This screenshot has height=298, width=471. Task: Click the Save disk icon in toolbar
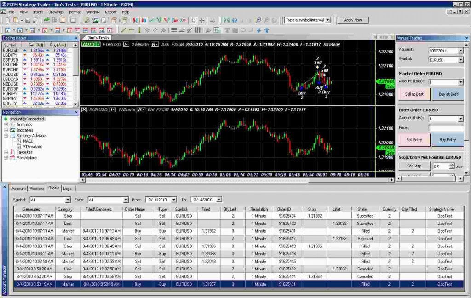(x=28, y=20)
